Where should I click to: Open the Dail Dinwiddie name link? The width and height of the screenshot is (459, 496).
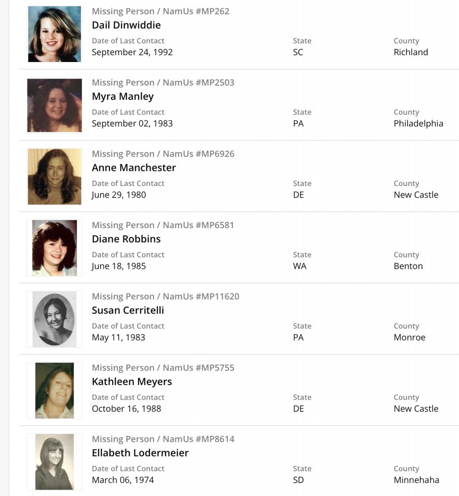(126, 25)
